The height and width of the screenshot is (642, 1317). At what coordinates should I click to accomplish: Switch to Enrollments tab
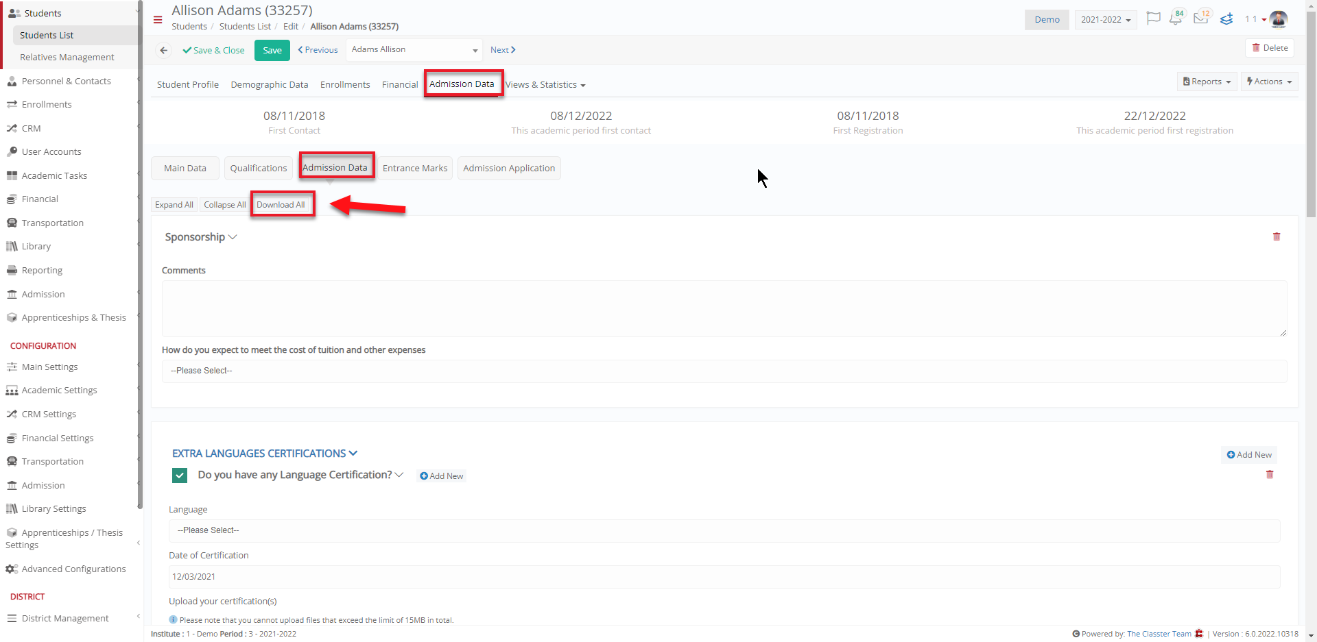click(x=345, y=84)
